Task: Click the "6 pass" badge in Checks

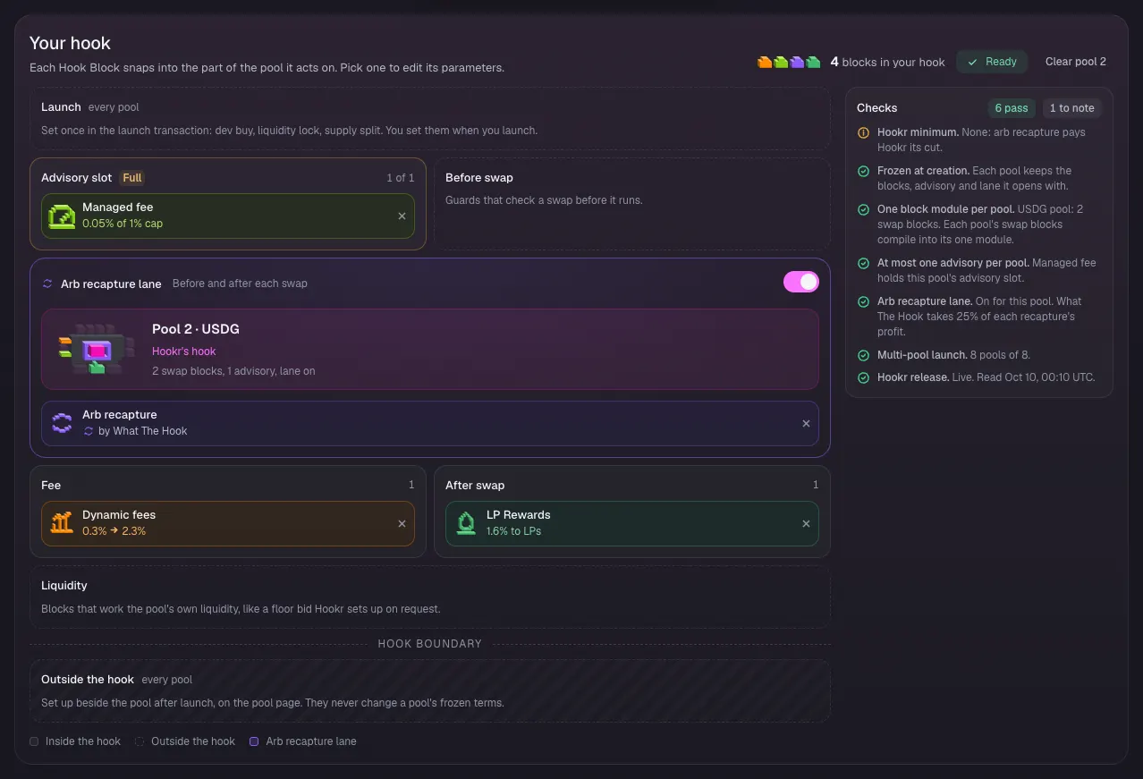Action: tap(1012, 108)
